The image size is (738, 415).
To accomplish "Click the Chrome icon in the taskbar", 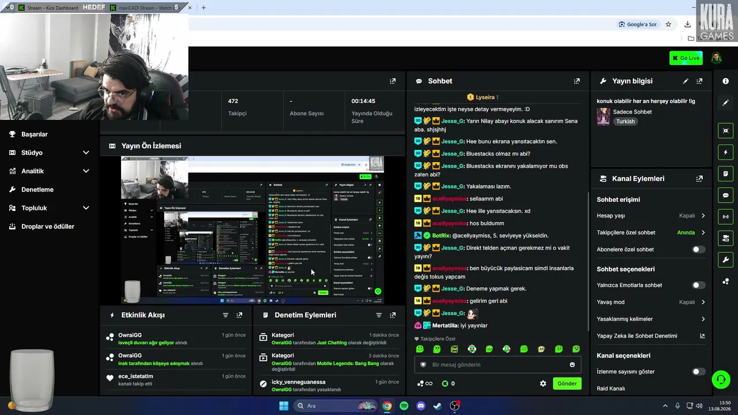I will pos(387,406).
